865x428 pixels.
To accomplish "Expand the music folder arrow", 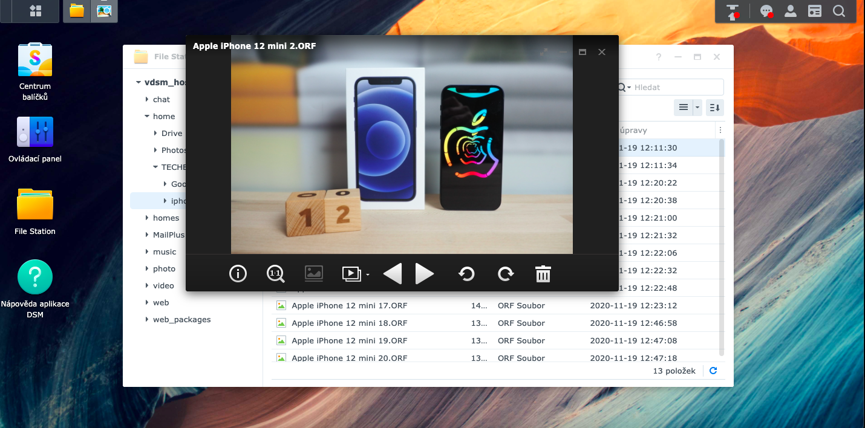I will click(x=147, y=251).
